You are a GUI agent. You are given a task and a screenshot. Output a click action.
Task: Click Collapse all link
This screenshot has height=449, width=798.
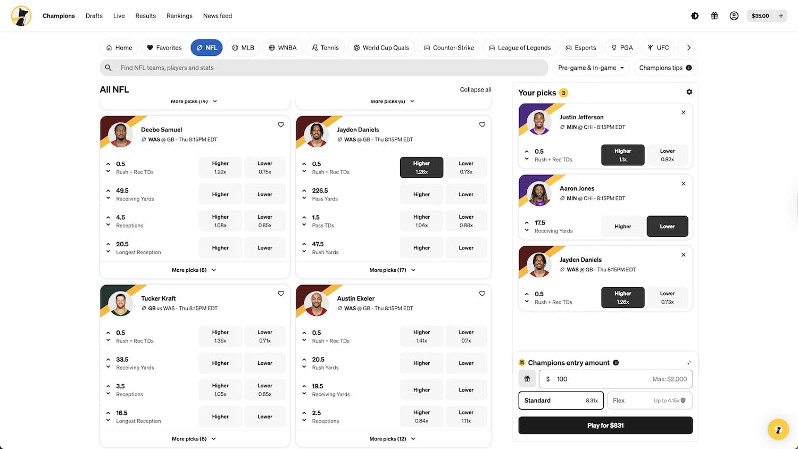pyautogui.click(x=475, y=90)
